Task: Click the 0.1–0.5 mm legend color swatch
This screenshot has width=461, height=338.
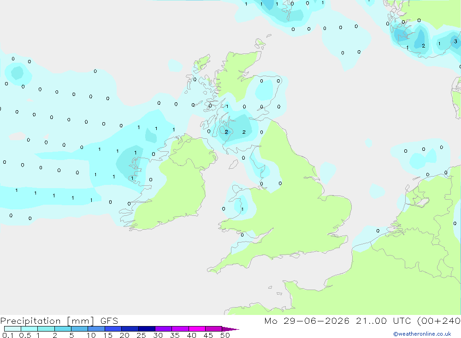Action: [12, 329]
